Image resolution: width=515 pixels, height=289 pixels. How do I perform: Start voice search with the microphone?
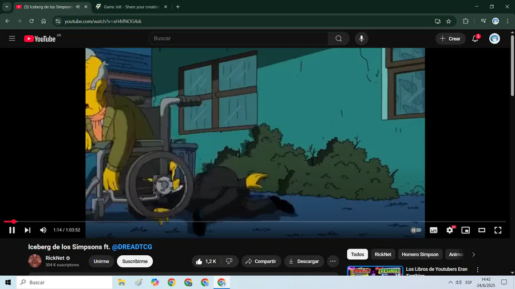click(361, 39)
